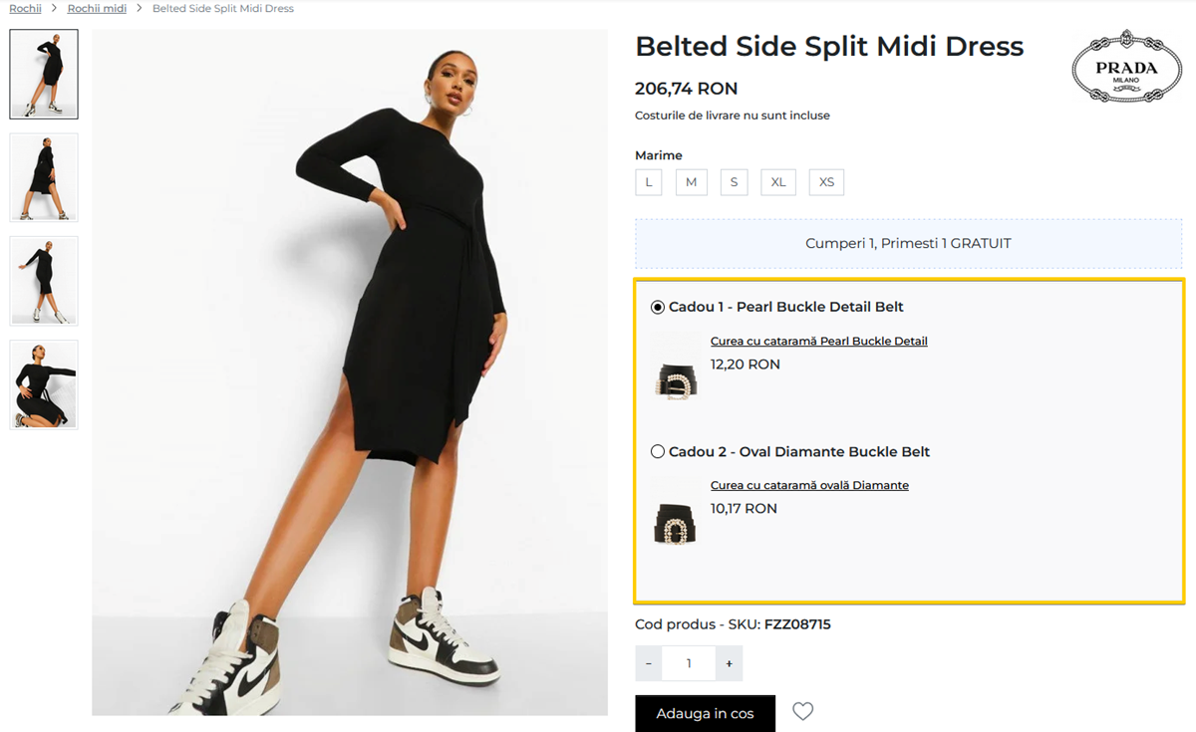Open Rochii midi breadcrumb link
Screen dimensions: 1196x732
click(97, 9)
